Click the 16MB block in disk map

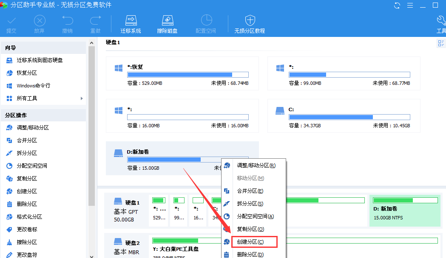coord(198,210)
